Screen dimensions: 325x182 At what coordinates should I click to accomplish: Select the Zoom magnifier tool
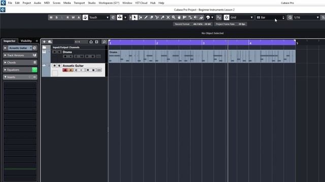pos(174,18)
